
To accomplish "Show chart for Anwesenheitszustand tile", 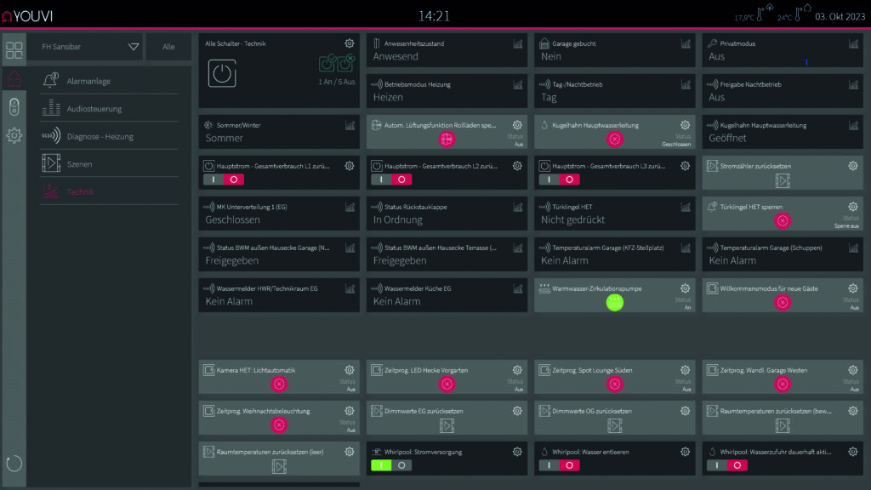I will tap(517, 43).
